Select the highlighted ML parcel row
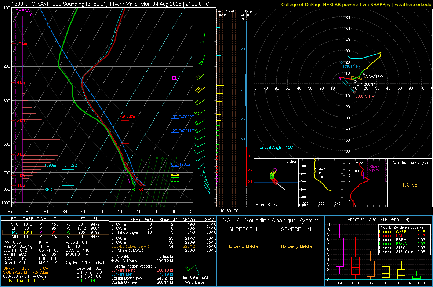The height and width of the screenshot is (287, 433). point(55,232)
